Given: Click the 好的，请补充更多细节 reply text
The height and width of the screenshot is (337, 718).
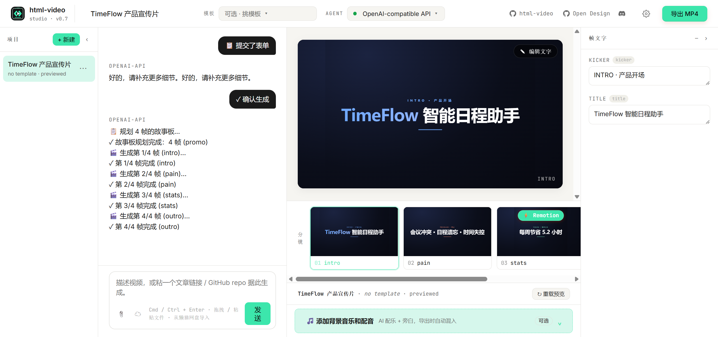Looking at the screenshot, I should [181, 78].
